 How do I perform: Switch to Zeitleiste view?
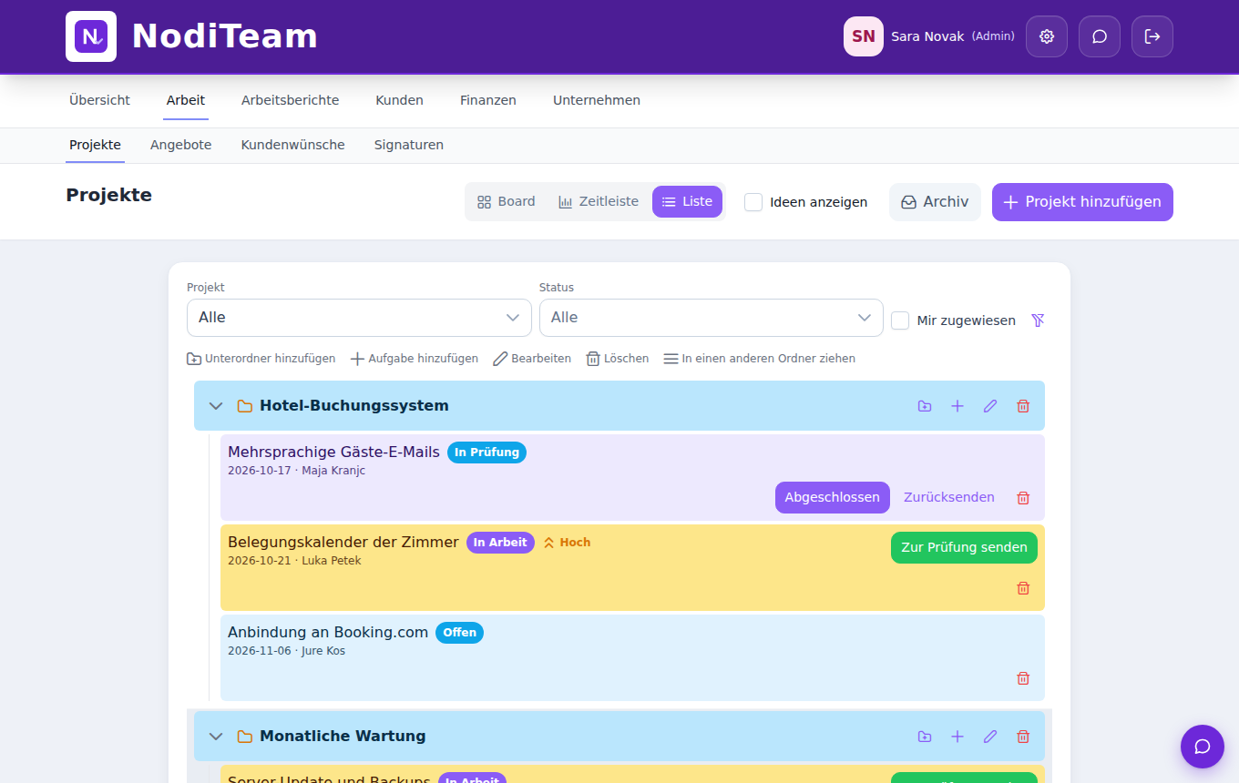click(x=599, y=202)
